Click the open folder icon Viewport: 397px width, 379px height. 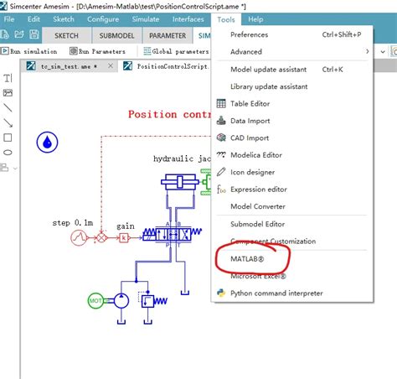coord(19,34)
